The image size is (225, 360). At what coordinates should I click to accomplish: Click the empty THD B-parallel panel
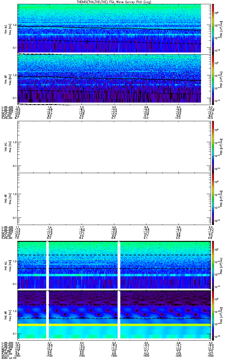click(x=114, y=198)
